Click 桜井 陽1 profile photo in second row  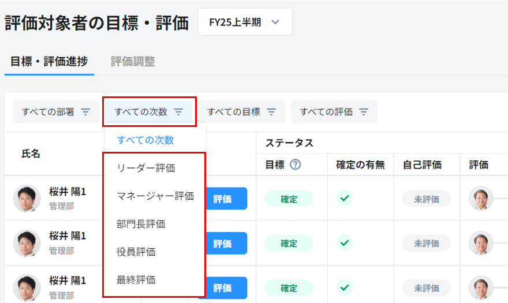[x=27, y=243]
